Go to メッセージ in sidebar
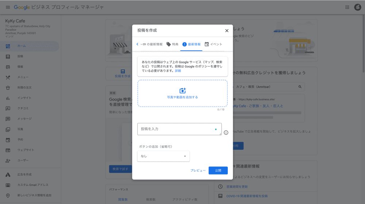 [x=24, y=119]
